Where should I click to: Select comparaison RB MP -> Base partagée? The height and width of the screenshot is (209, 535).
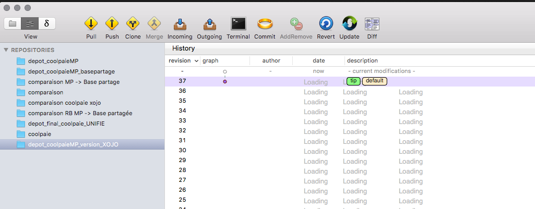coord(82,113)
